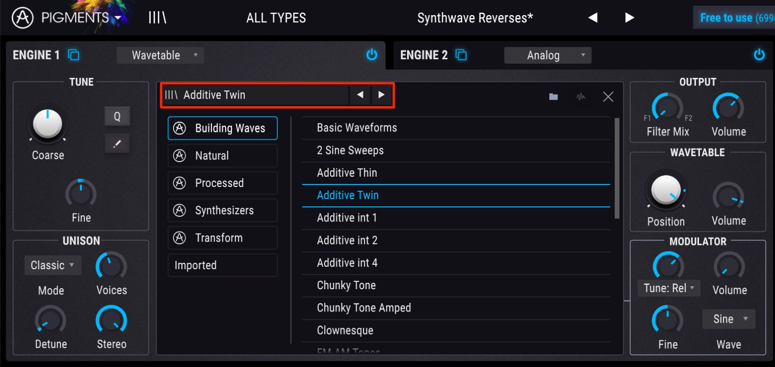775x367 pixels.
Task: Click the Unison Detune knob
Action: [x=51, y=321]
